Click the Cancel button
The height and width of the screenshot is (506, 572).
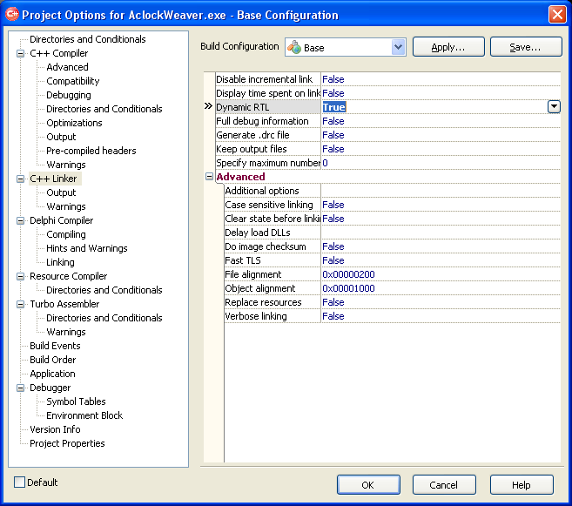[x=444, y=485]
